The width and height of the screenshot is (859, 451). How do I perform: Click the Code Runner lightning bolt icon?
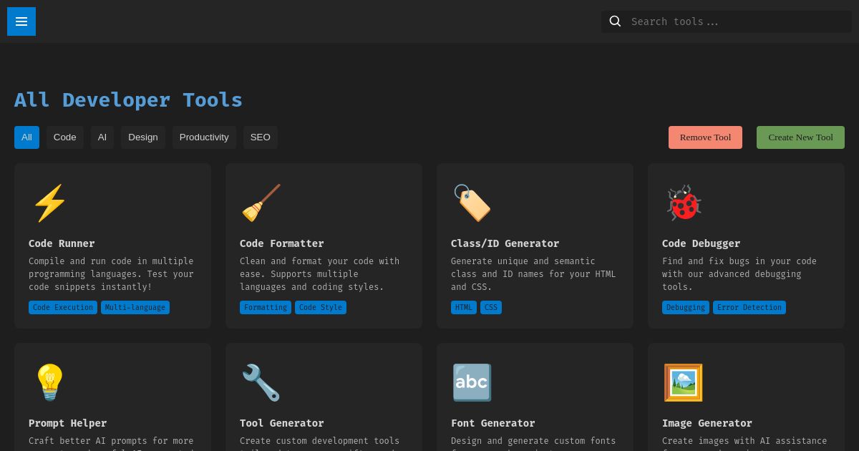[50, 203]
